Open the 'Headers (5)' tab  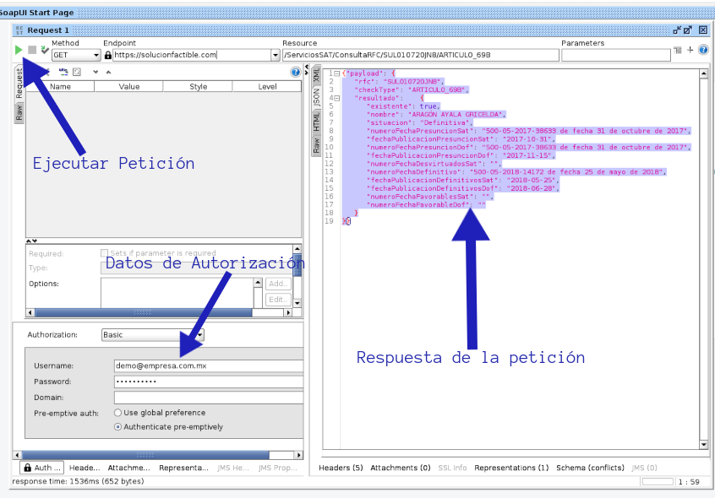[341, 467]
